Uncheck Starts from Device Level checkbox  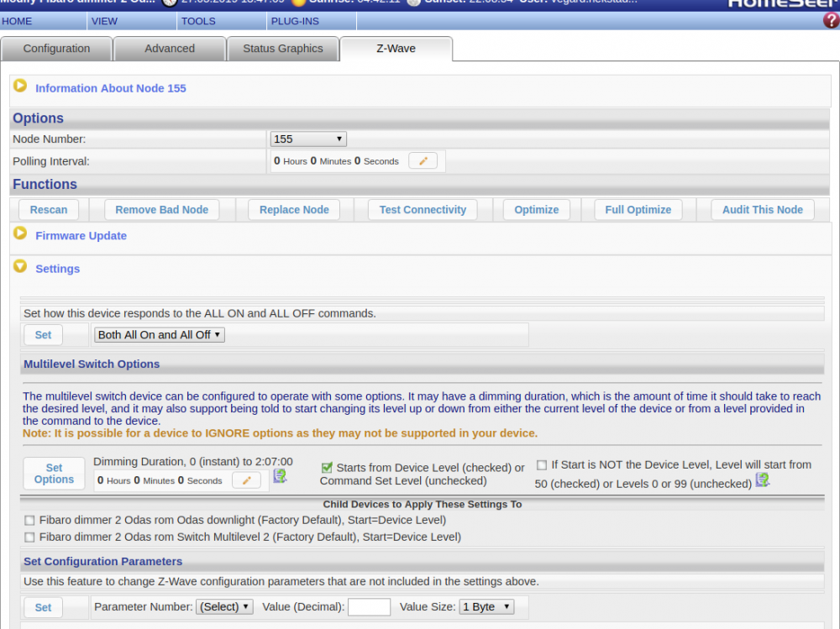[x=327, y=467]
